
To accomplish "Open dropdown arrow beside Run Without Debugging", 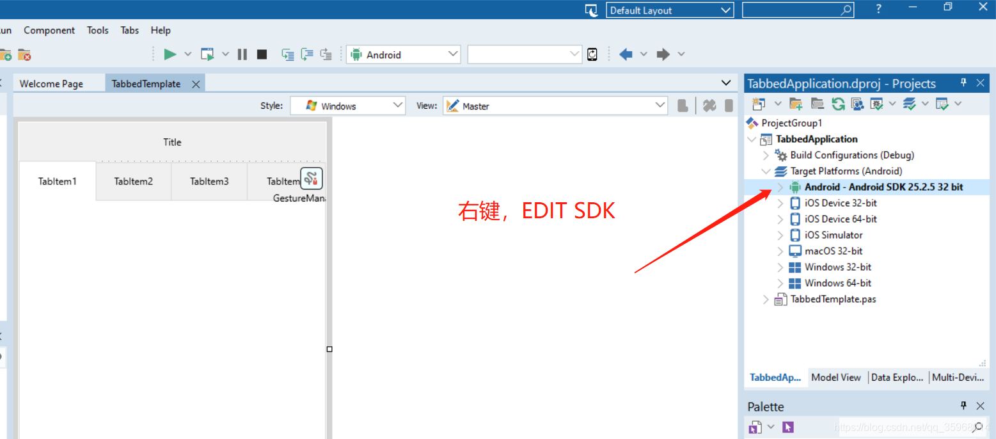I will pos(225,54).
